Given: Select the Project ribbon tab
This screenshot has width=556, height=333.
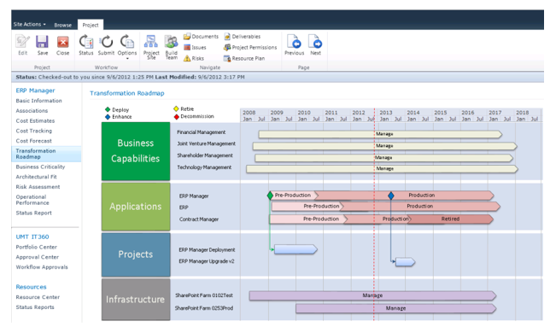Looking at the screenshot, I should [x=91, y=25].
